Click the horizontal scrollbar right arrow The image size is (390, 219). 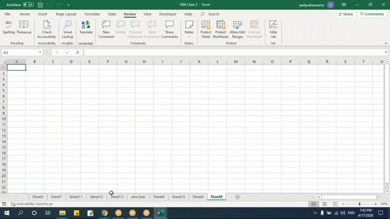coord(382,197)
